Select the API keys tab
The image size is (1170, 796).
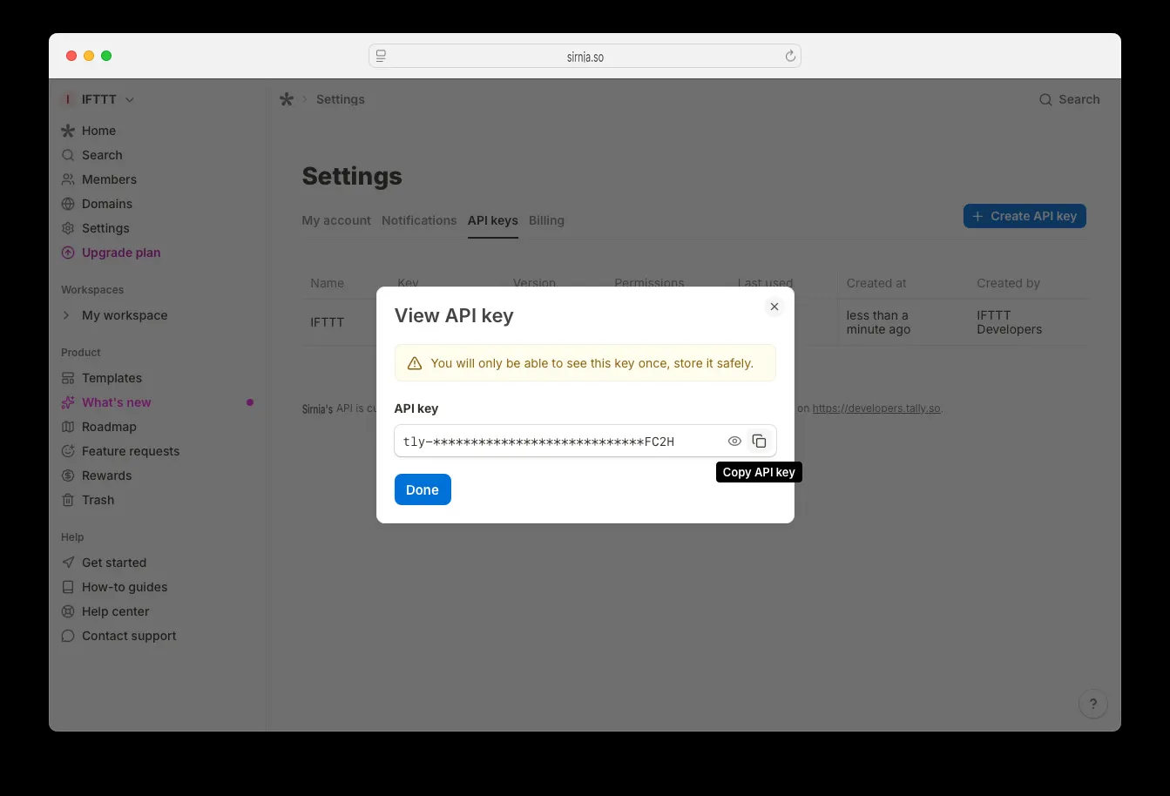[493, 220]
